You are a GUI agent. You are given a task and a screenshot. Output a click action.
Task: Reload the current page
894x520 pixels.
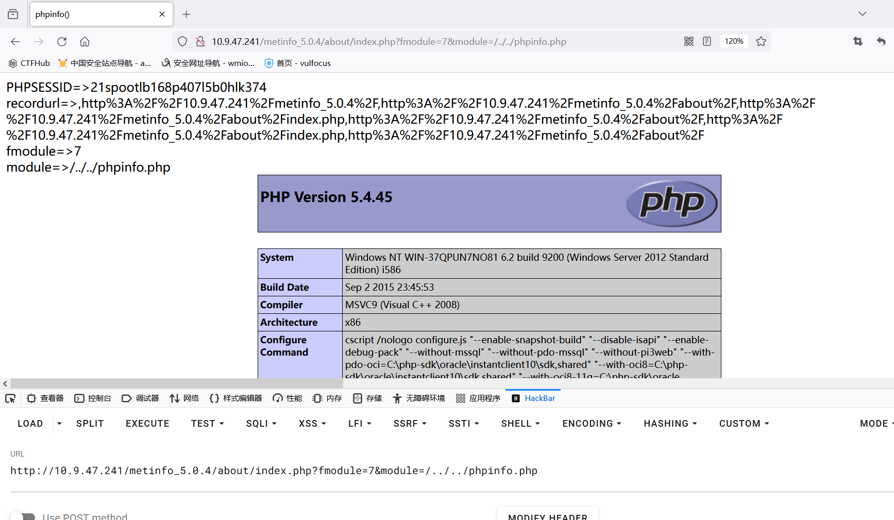[x=62, y=42]
